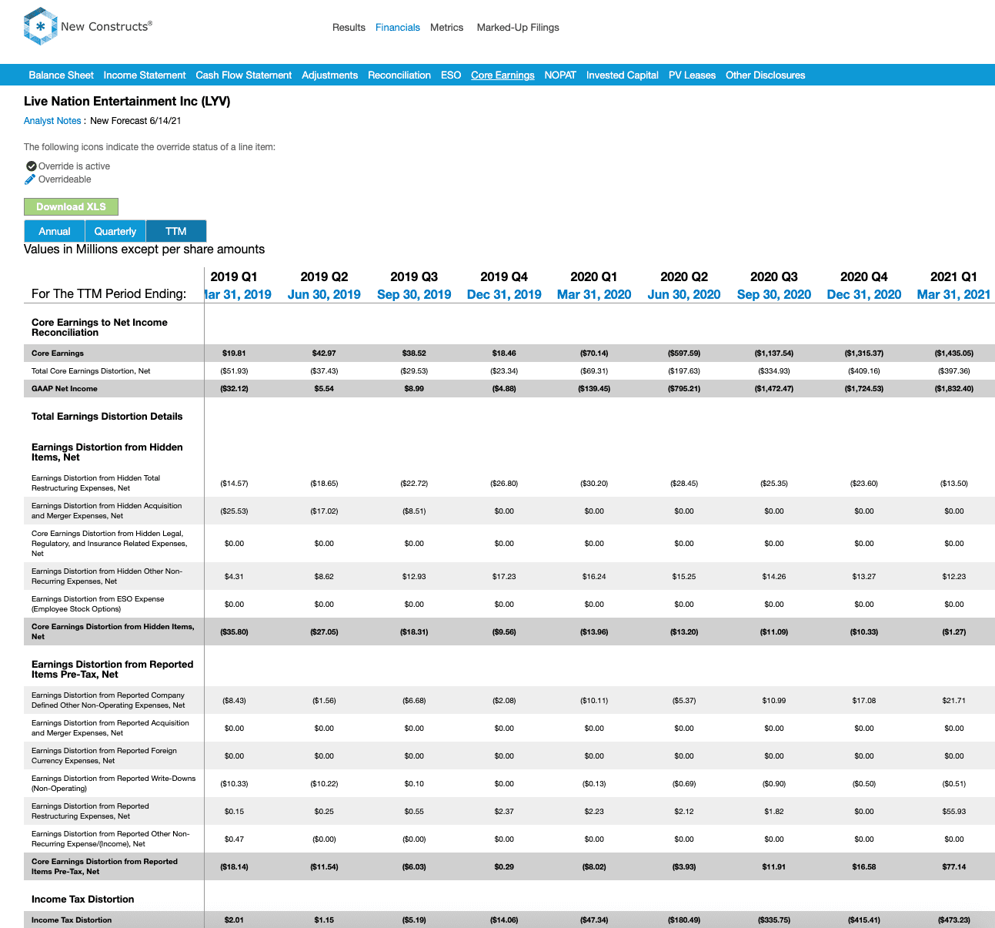The width and height of the screenshot is (995, 928).
Task: Select the TTM view
Action: 176,231
